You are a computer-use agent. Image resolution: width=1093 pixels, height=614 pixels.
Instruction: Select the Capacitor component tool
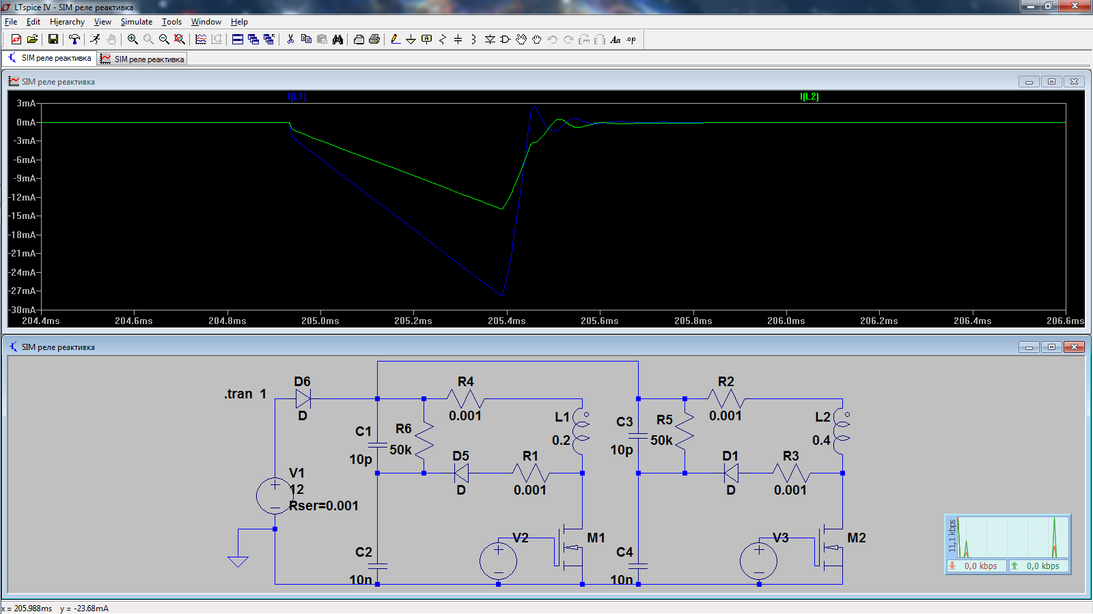point(458,40)
